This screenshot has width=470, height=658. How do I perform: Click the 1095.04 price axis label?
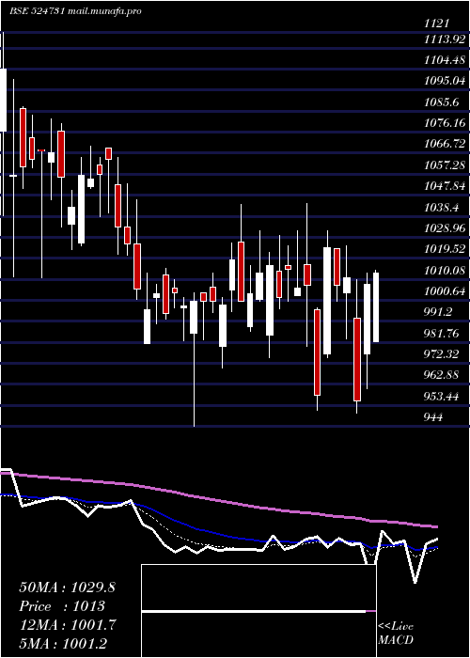coord(445,81)
